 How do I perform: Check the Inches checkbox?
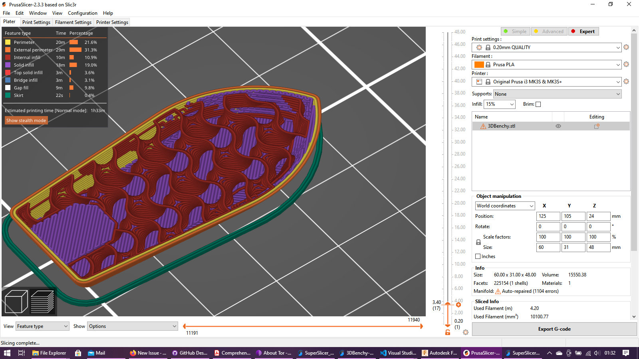click(x=478, y=256)
